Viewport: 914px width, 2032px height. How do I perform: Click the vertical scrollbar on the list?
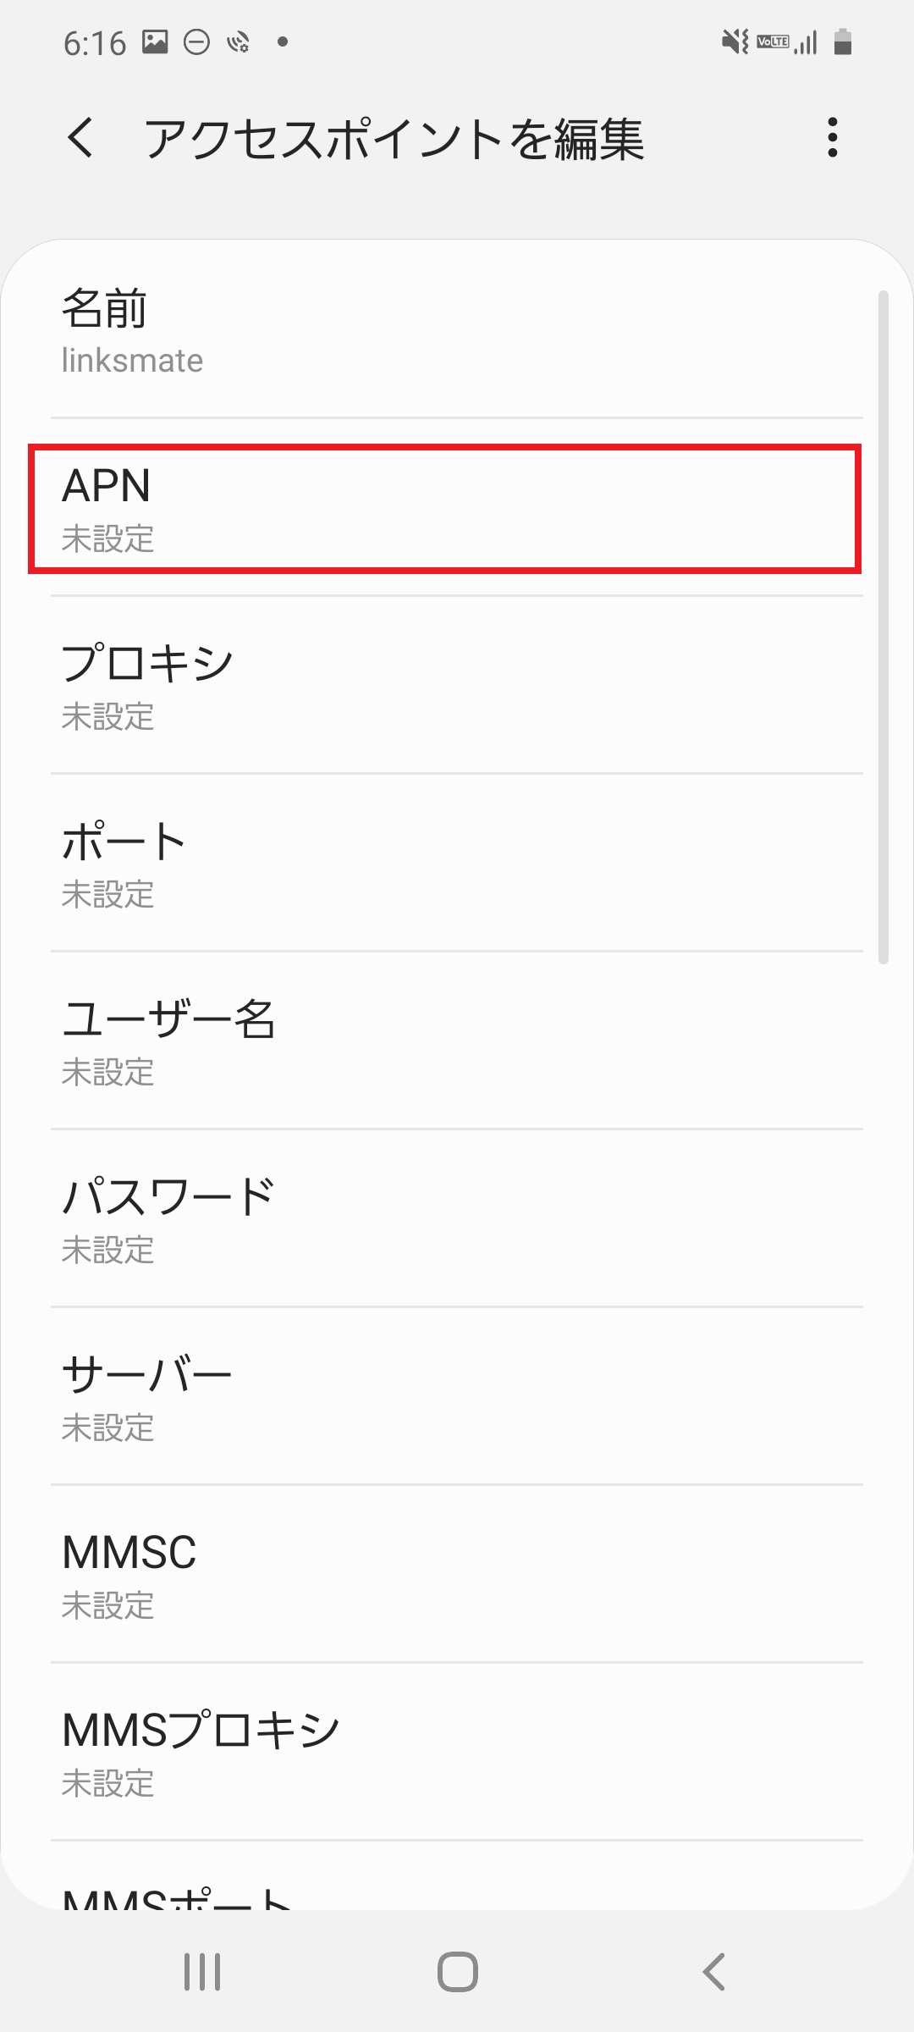pyautogui.click(x=884, y=627)
